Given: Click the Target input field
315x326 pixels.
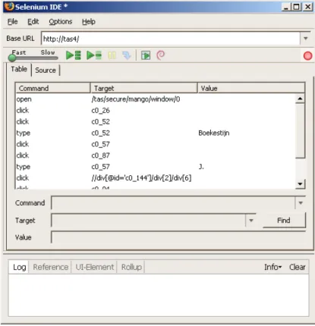Looking at the screenshot, I should click(149, 221).
